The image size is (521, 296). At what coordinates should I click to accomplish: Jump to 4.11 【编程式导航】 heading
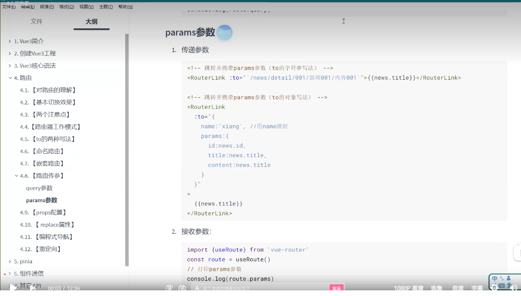[47, 237]
